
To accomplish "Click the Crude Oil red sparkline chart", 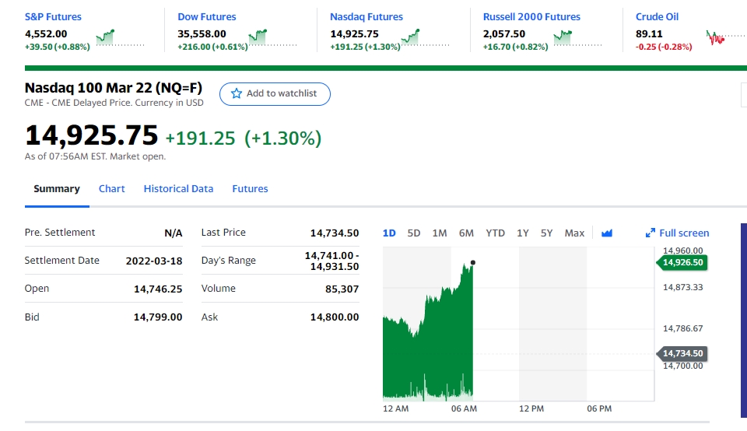I will (726, 37).
